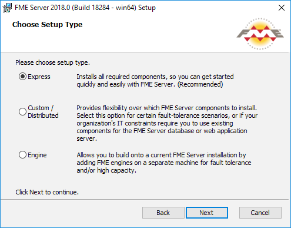Choose the Custom / Distributed radio button

click(22, 111)
